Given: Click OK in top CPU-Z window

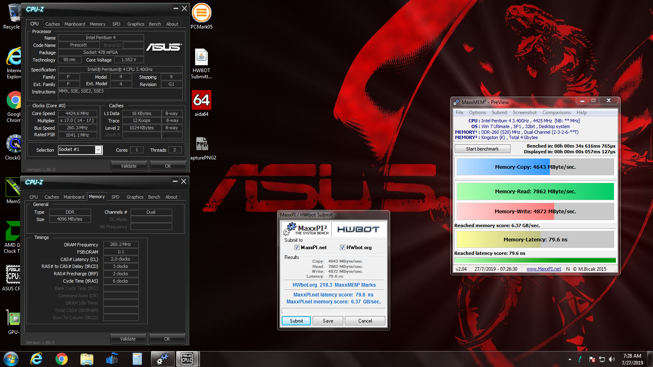Looking at the screenshot, I should click(168, 166).
